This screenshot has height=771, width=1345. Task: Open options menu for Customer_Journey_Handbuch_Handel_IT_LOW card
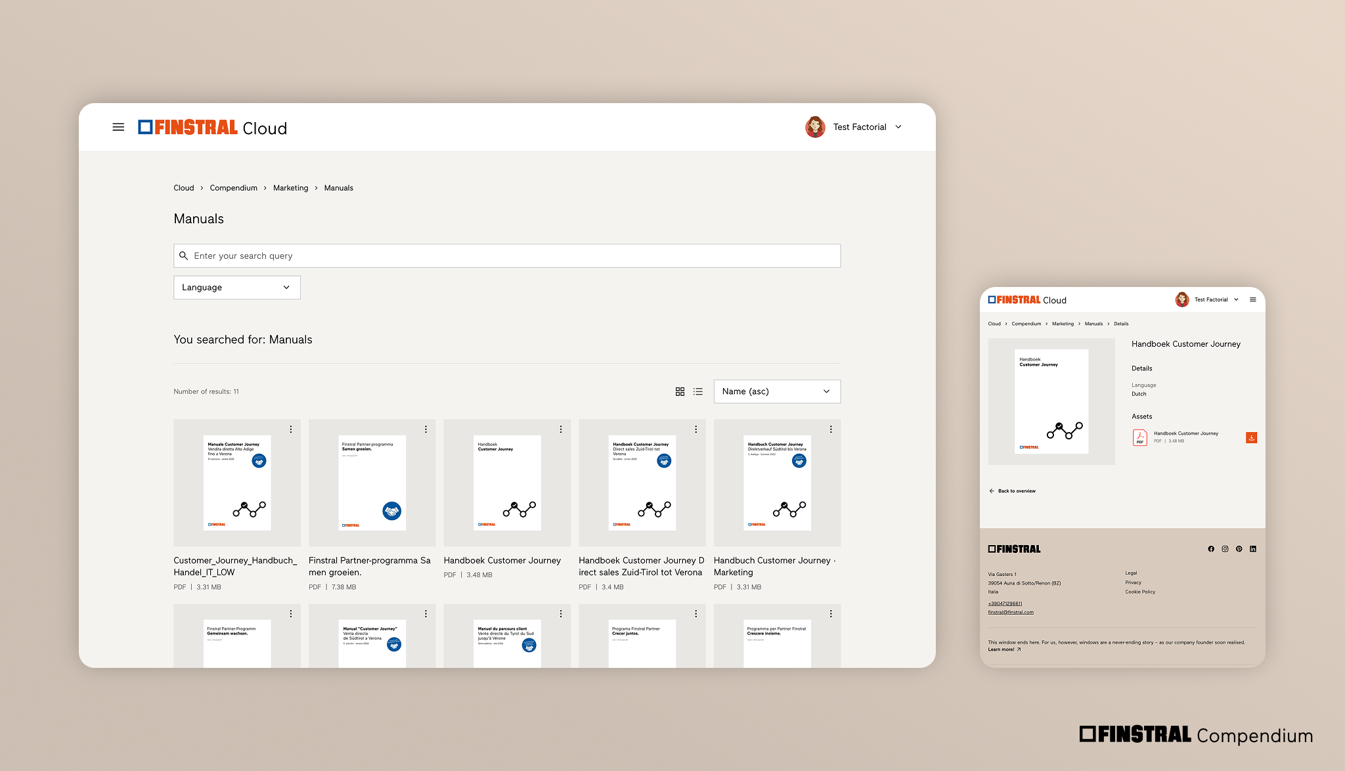click(x=291, y=429)
